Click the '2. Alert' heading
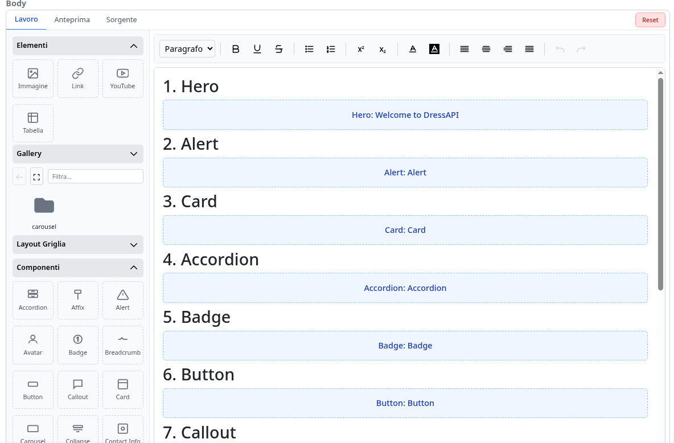The image size is (674, 443). 191,144
